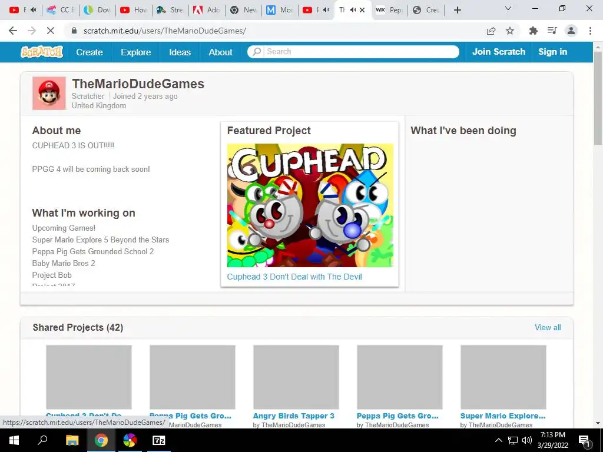
Task: Click the Scratch logo in the navbar
Action: (x=42, y=52)
